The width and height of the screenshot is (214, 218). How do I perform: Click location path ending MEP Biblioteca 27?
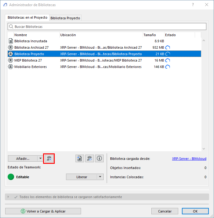pyautogui.click(x=101, y=60)
